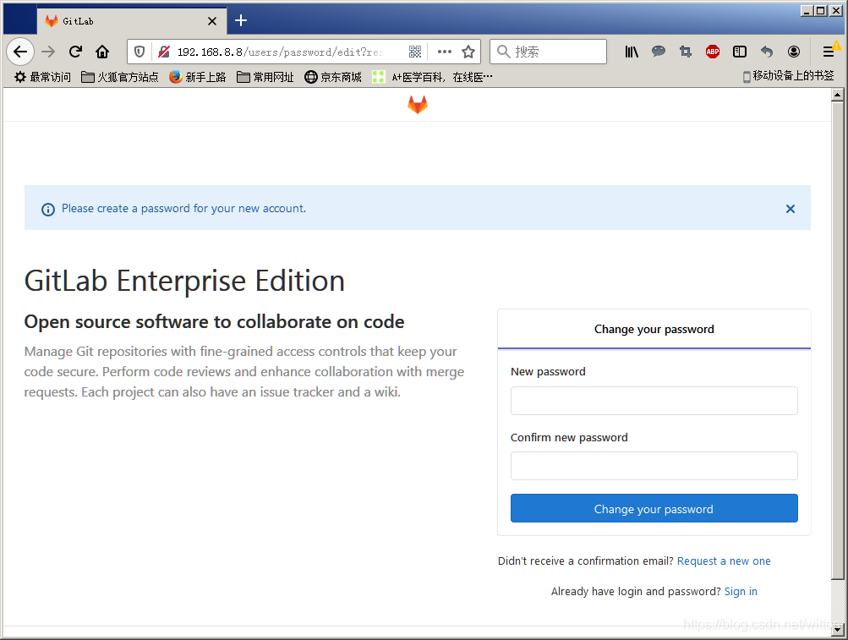Open the Sign in link

(x=741, y=591)
